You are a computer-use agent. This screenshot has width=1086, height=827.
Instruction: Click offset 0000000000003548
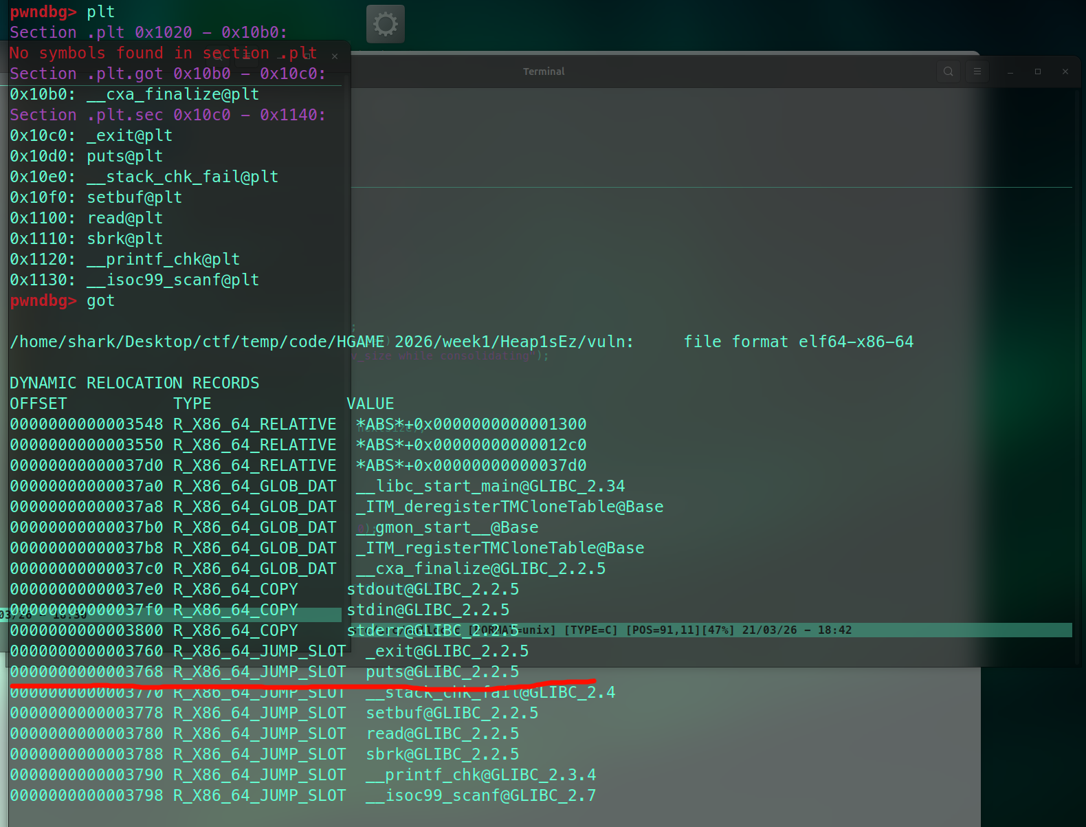click(87, 424)
